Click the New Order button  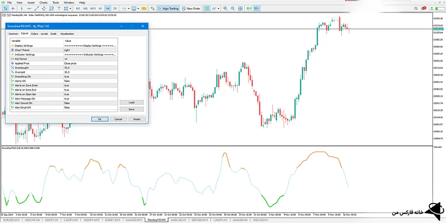click(191, 8)
